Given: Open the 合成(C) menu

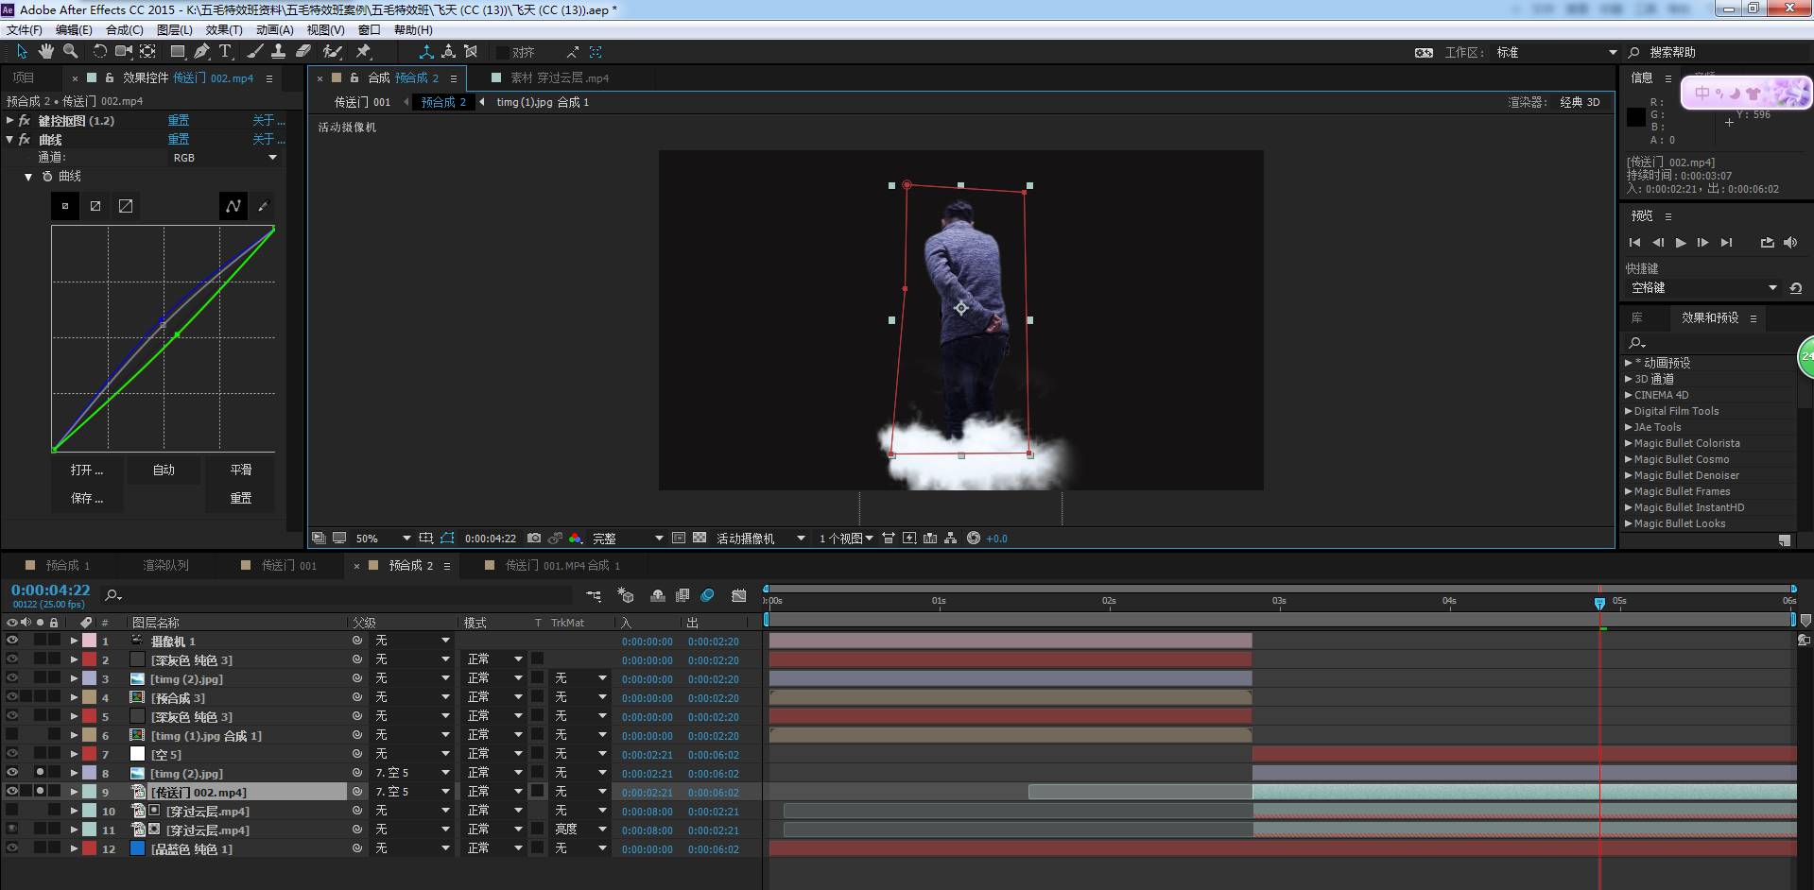Looking at the screenshot, I should coord(124,30).
